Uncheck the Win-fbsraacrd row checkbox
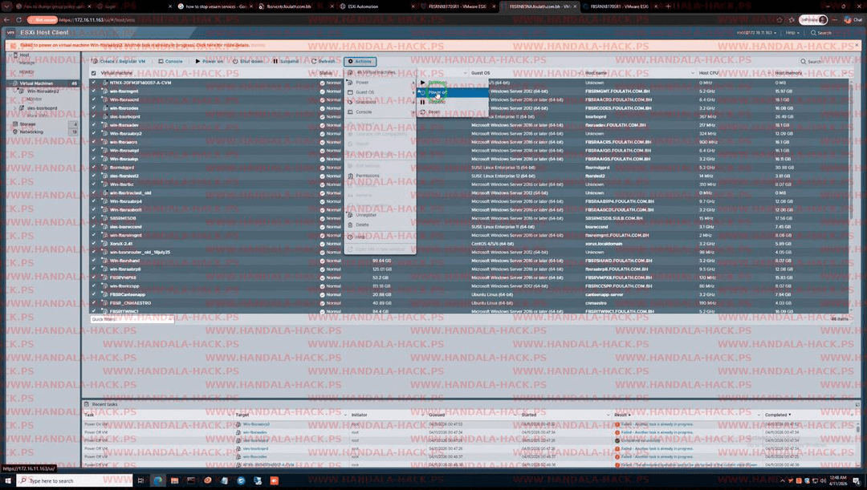867x490 pixels. click(x=93, y=100)
